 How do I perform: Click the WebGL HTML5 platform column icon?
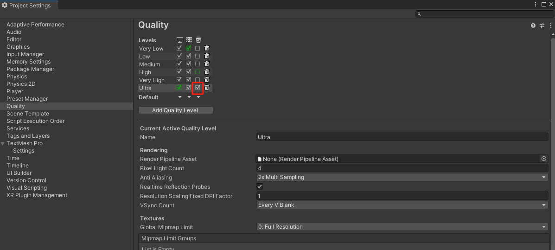198,40
